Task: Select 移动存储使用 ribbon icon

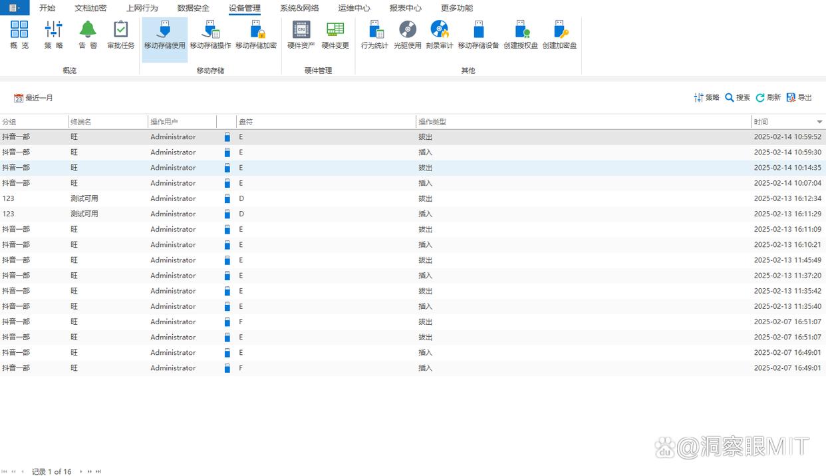Action: coord(165,29)
